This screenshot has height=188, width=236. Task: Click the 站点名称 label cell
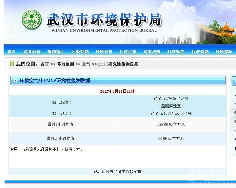(x=63, y=103)
